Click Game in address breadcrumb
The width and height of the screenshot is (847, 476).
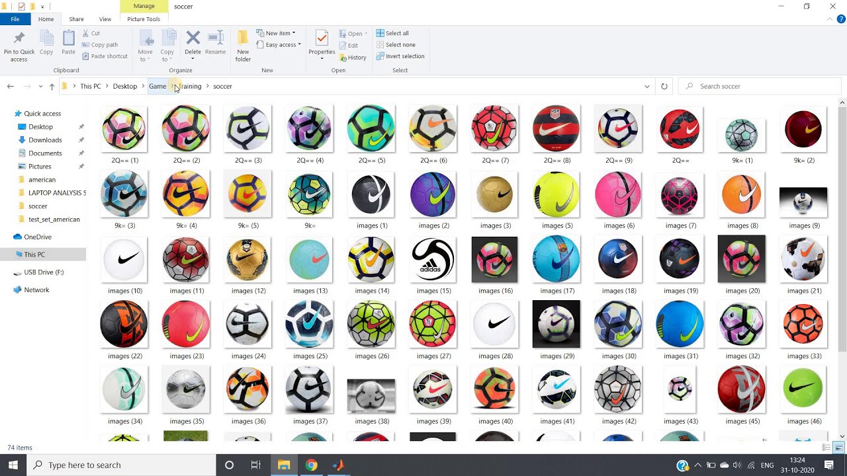coord(157,86)
